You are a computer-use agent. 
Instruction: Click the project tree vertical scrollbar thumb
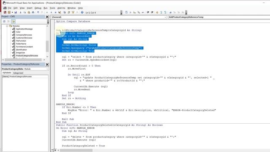pyautogui.click(x=47, y=46)
